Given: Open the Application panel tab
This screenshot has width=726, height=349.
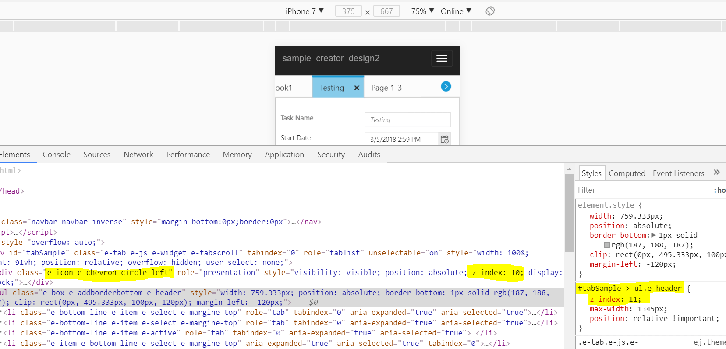Looking at the screenshot, I should [284, 155].
